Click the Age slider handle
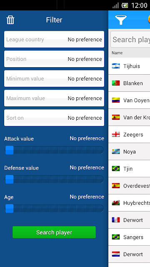150x267 pixels. (9, 209)
